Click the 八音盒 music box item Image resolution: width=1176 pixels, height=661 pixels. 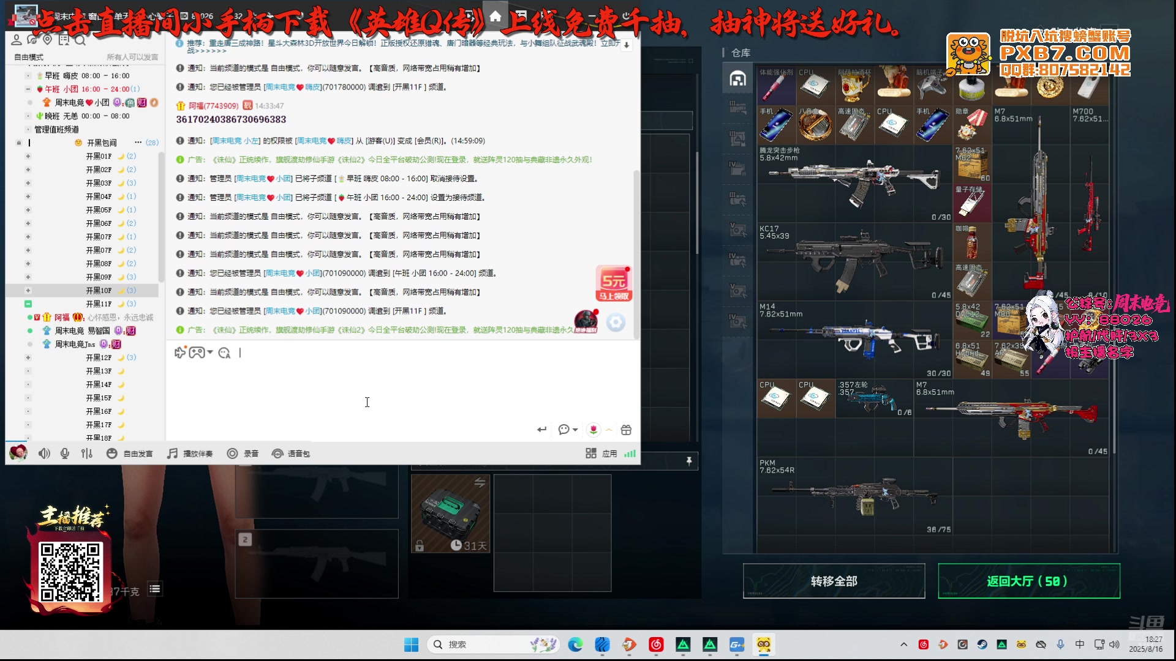[815, 125]
